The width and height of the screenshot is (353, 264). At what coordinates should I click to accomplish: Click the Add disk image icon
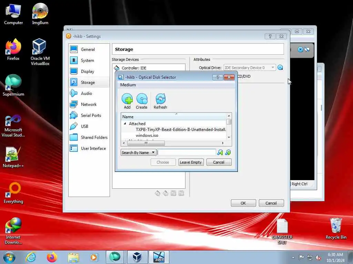[127, 101]
